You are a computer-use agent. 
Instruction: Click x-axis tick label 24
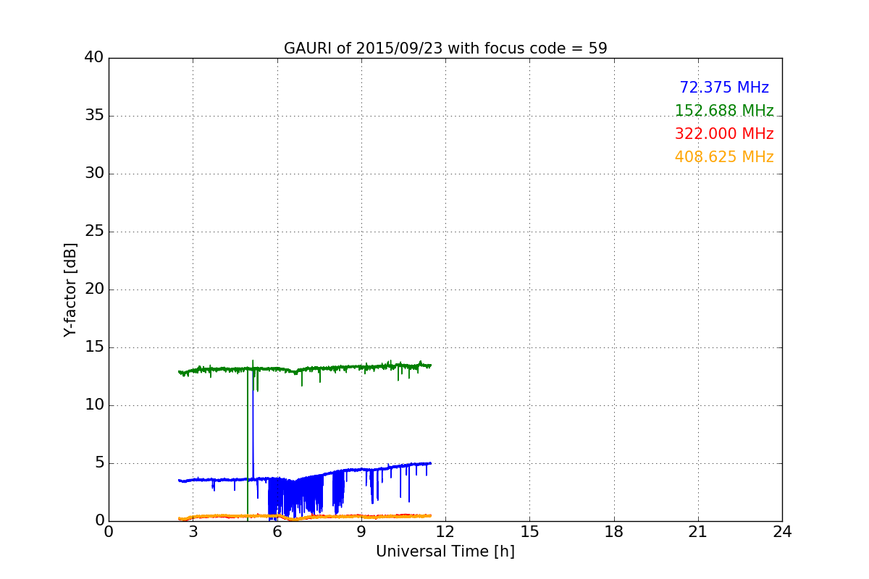click(x=782, y=532)
